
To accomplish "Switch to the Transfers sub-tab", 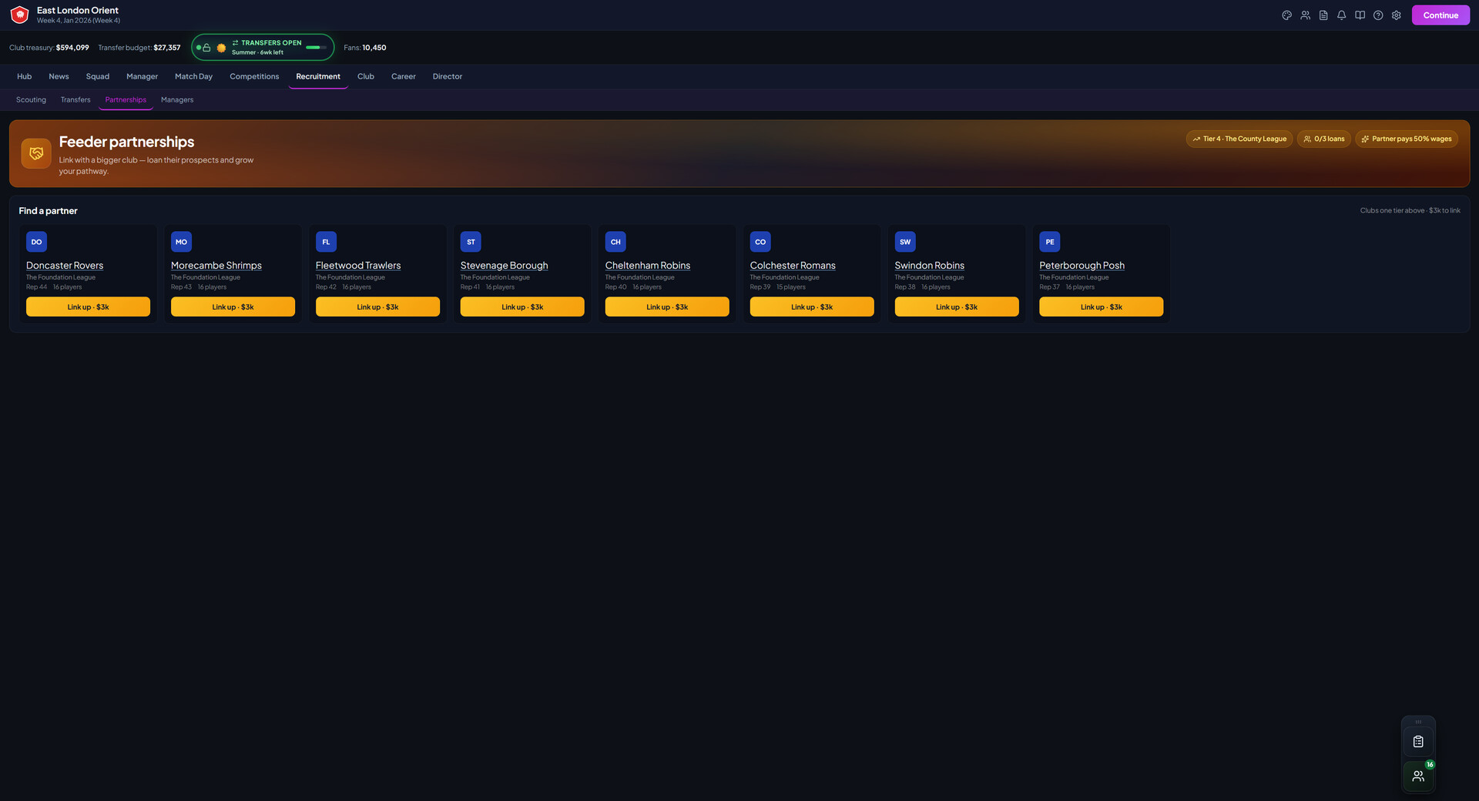I will [75, 99].
